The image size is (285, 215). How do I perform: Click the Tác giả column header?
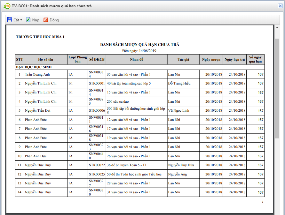[183, 59]
